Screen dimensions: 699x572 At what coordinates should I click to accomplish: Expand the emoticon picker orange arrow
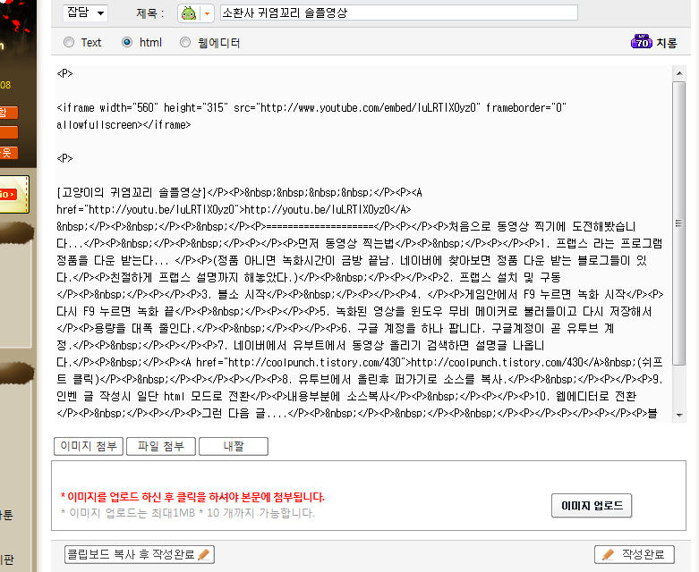(x=208, y=13)
